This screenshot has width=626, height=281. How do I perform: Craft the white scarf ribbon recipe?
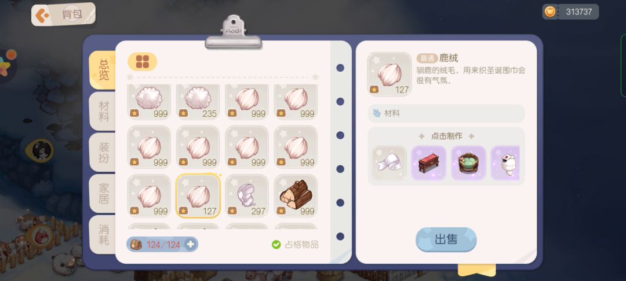(x=390, y=163)
